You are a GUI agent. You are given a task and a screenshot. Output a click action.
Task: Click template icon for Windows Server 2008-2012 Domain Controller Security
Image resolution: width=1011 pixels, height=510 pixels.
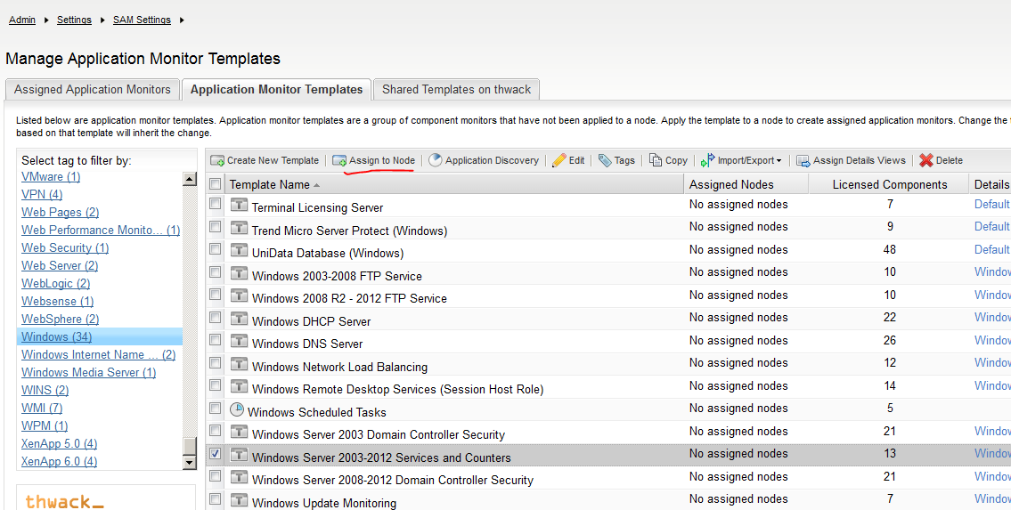pos(240,478)
